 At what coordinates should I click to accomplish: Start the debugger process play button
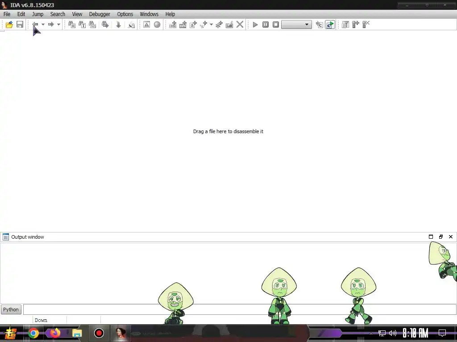click(255, 25)
